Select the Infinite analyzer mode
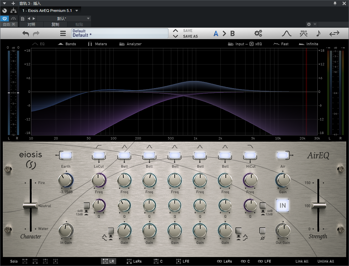This screenshot has height=266, width=349. click(x=308, y=44)
